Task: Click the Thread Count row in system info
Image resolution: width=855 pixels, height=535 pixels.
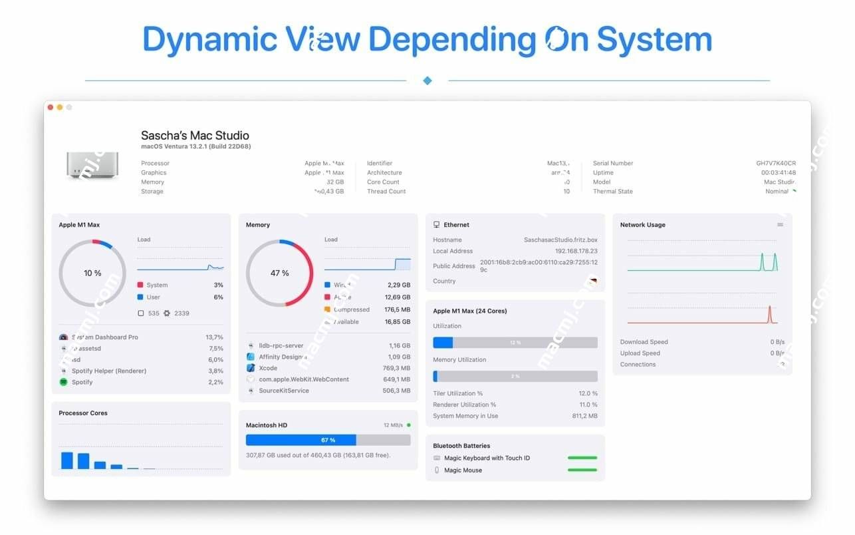Action: [469, 192]
